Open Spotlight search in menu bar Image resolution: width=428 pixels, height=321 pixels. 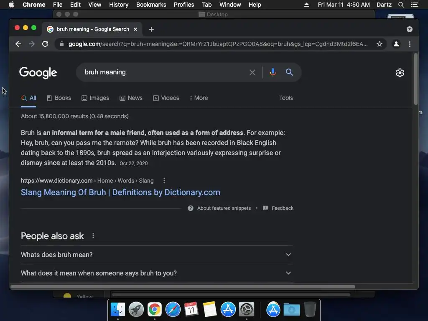click(401, 5)
